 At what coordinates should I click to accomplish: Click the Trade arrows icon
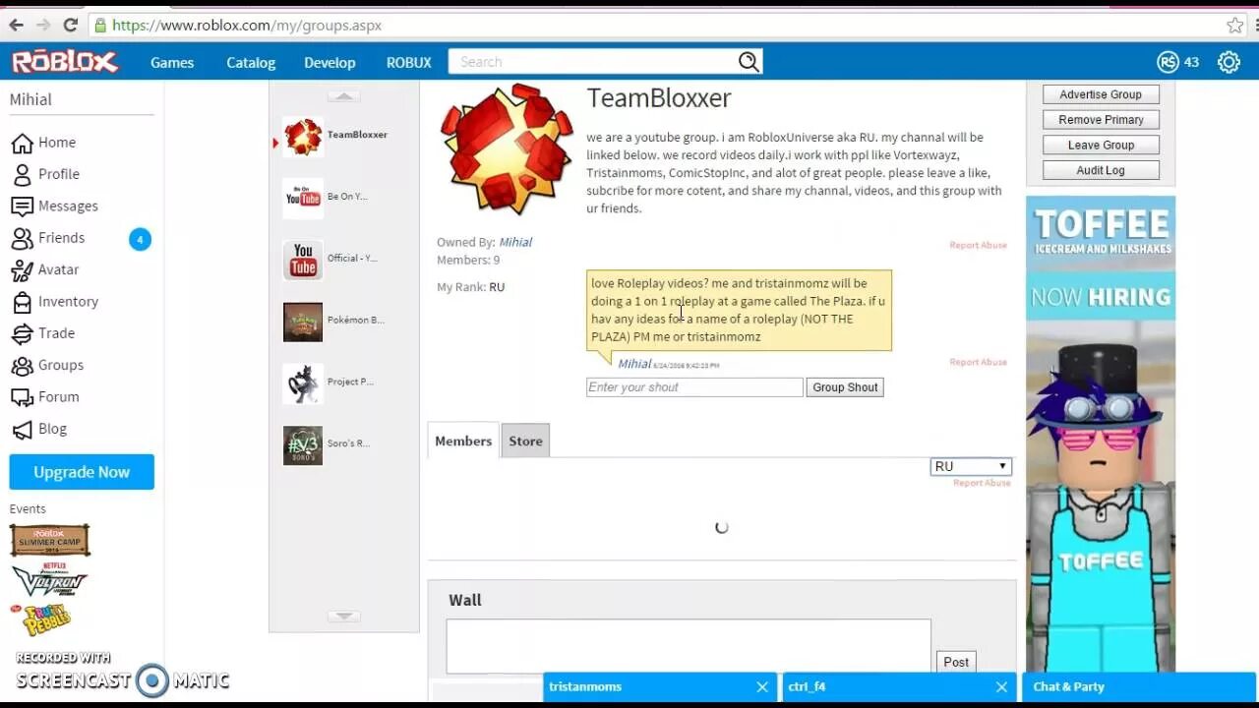pos(22,333)
